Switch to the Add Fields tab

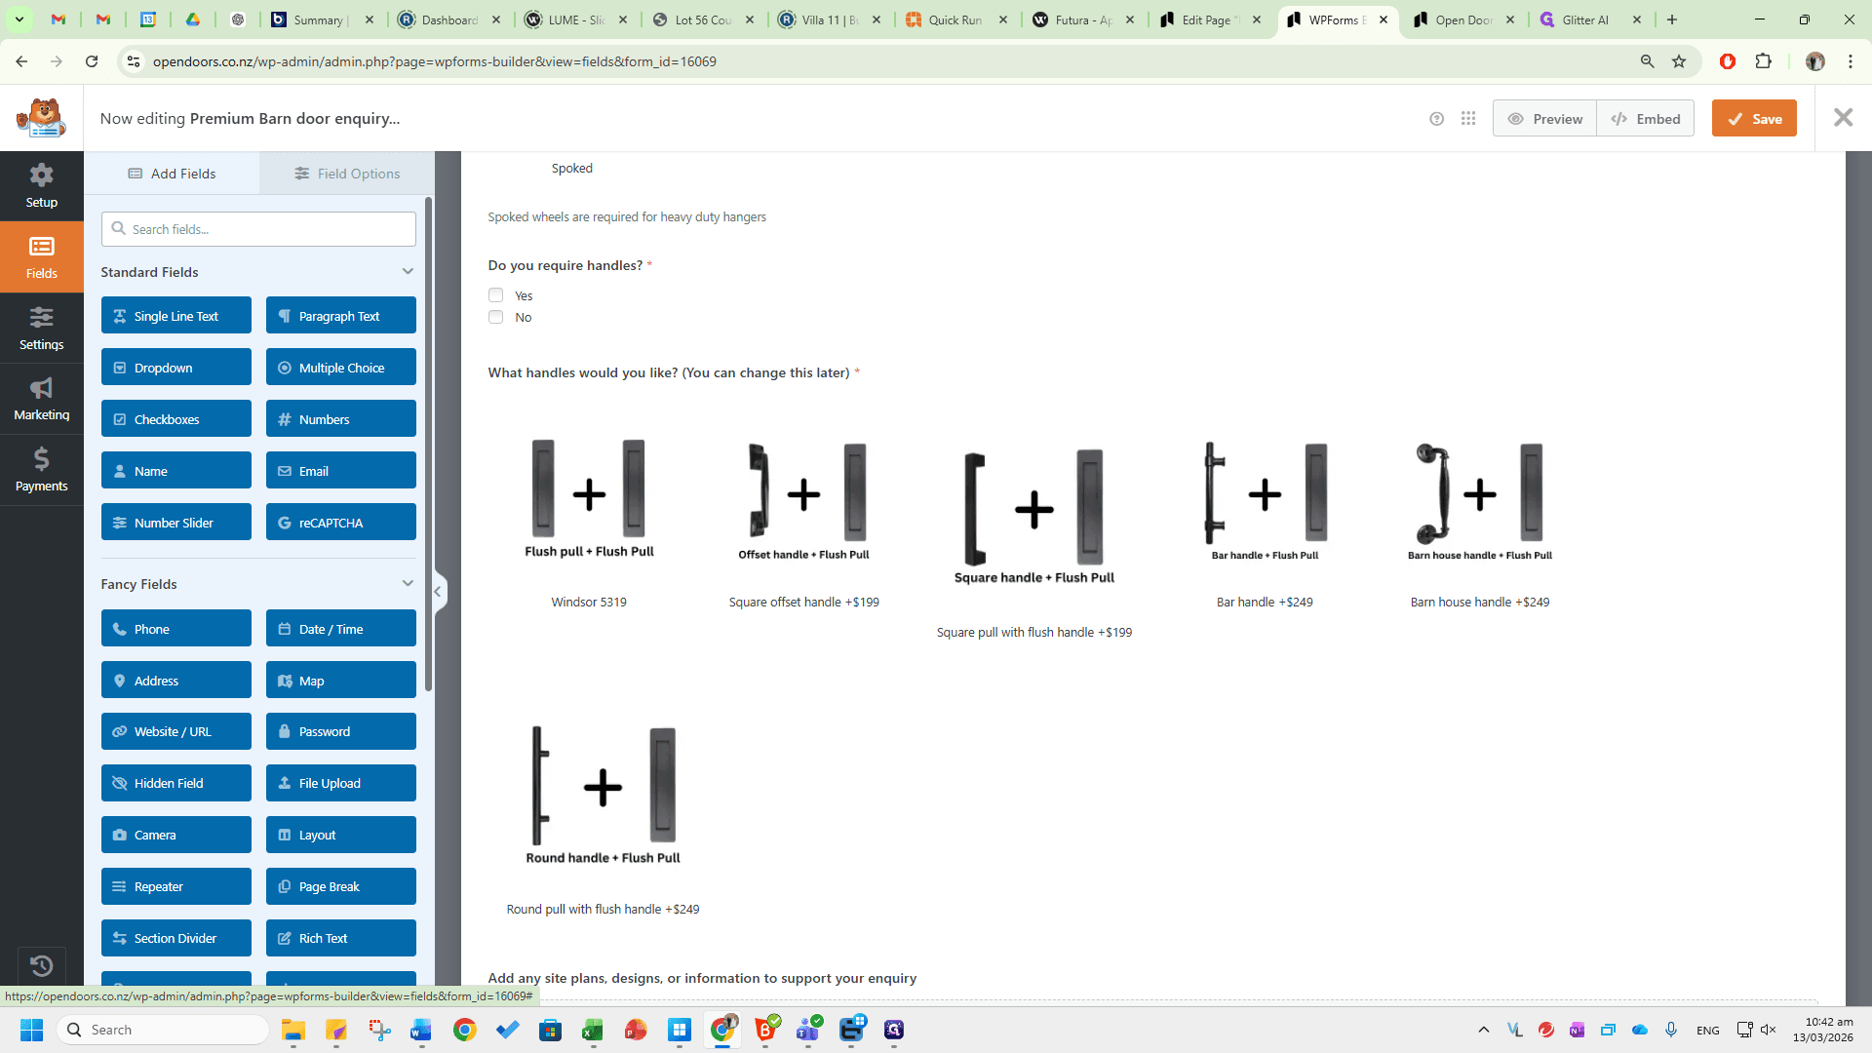coord(172,174)
